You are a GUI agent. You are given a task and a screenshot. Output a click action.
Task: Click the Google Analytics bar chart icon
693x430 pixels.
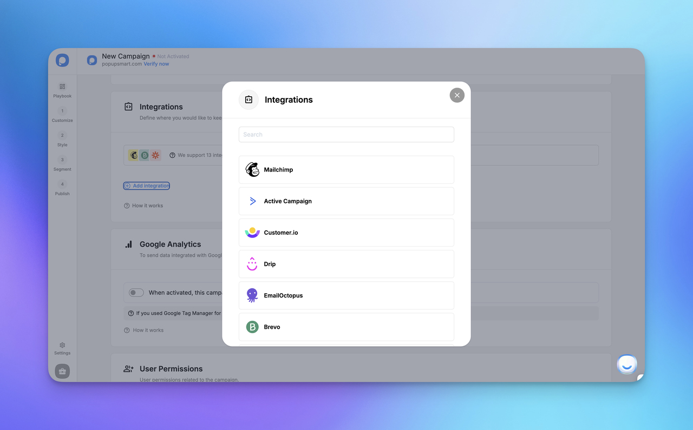coord(128,244)
